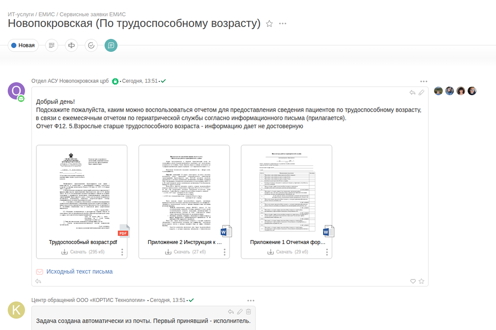This screenshot has width=496, height=330.
Task: Open more options for first comment
Action: point(424,81)
